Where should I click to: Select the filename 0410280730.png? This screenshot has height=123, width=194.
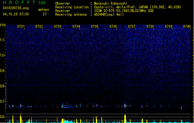[x=16, y=8]
